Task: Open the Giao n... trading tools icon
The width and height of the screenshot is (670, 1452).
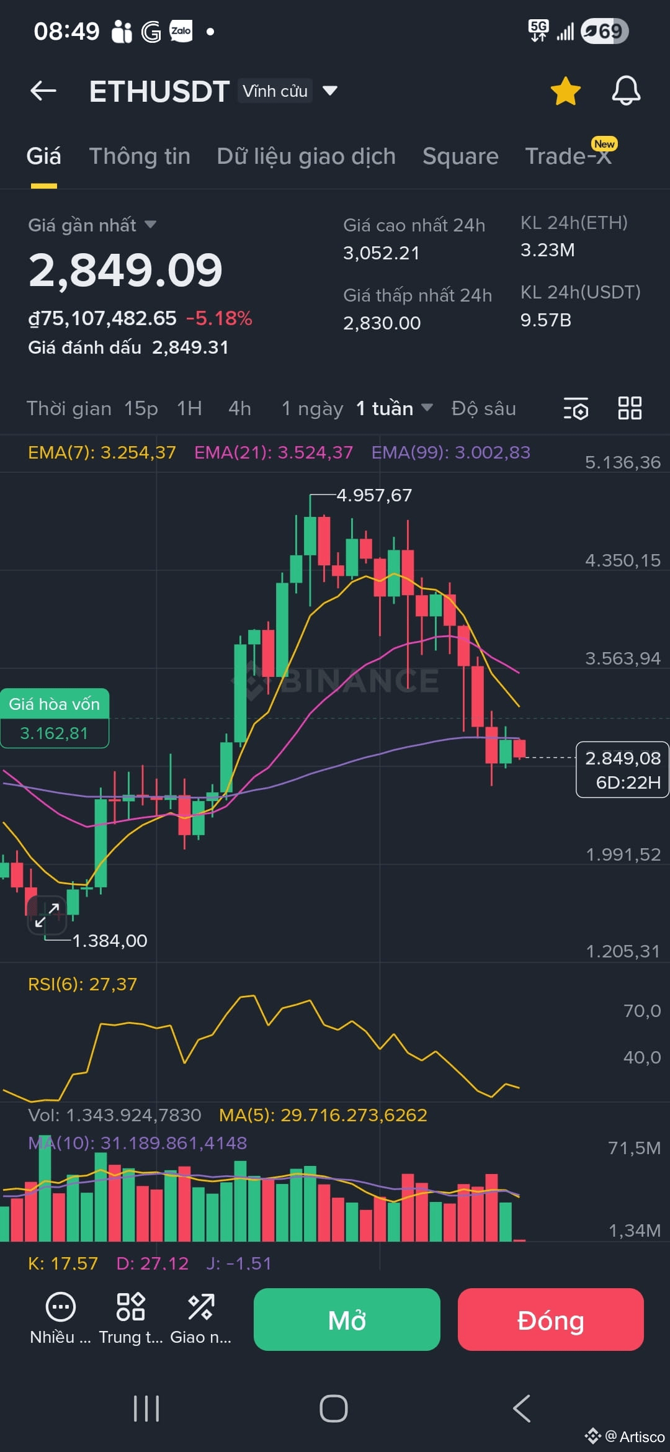Action: tap(201, 1319)
